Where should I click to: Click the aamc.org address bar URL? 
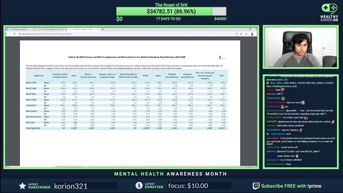[x=47, y=34]
